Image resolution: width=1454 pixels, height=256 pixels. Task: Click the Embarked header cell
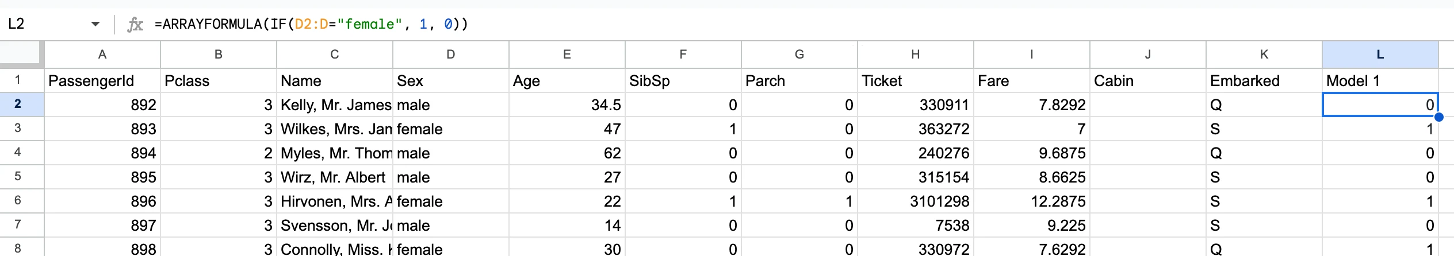[x=1263, y=81]
